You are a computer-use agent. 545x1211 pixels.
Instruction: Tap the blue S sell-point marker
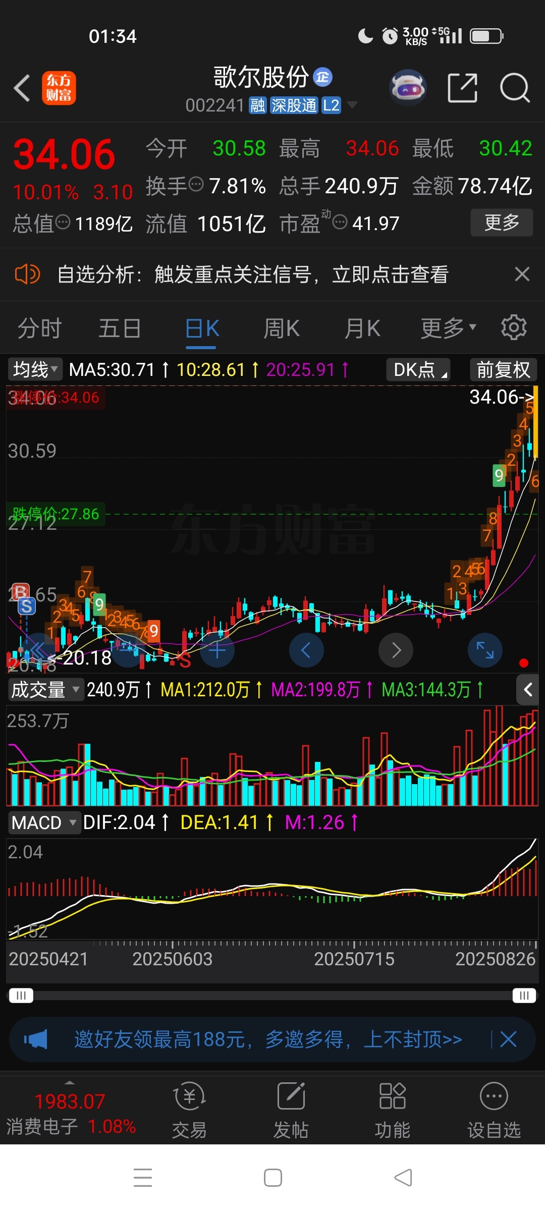tap(27, 606)
